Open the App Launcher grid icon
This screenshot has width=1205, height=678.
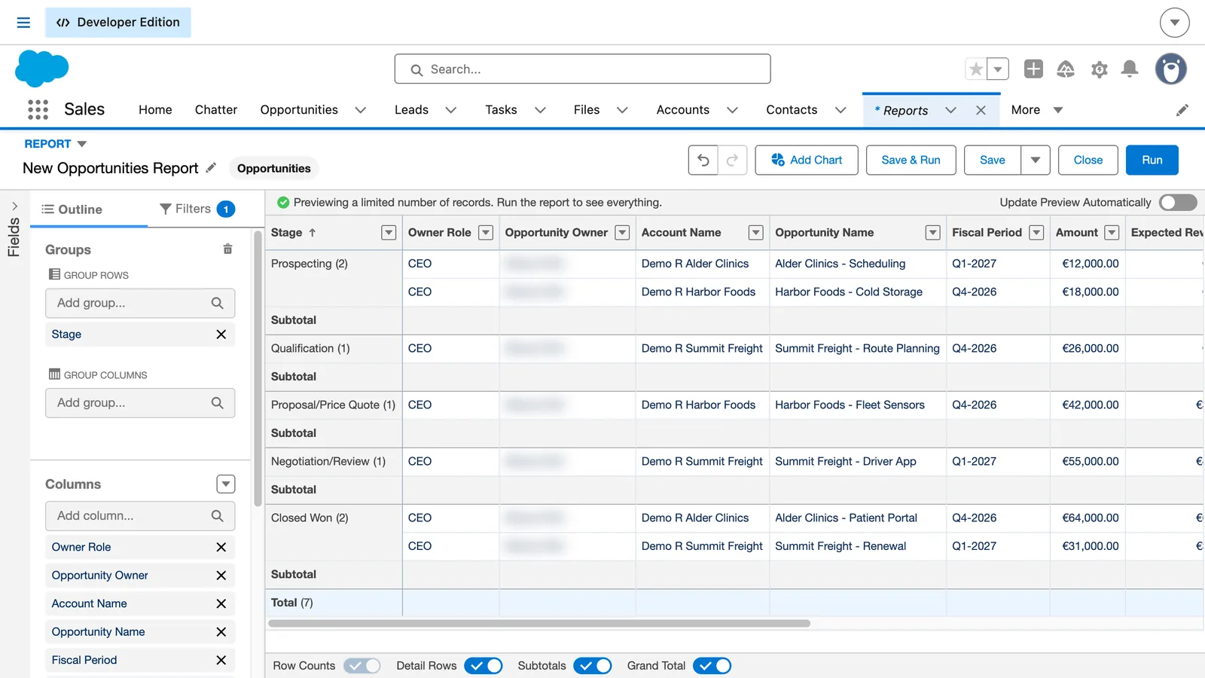pos(38,110)
